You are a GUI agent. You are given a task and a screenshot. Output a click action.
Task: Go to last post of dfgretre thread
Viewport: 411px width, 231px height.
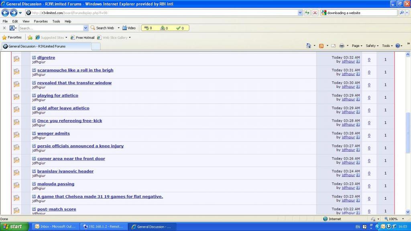358,62
